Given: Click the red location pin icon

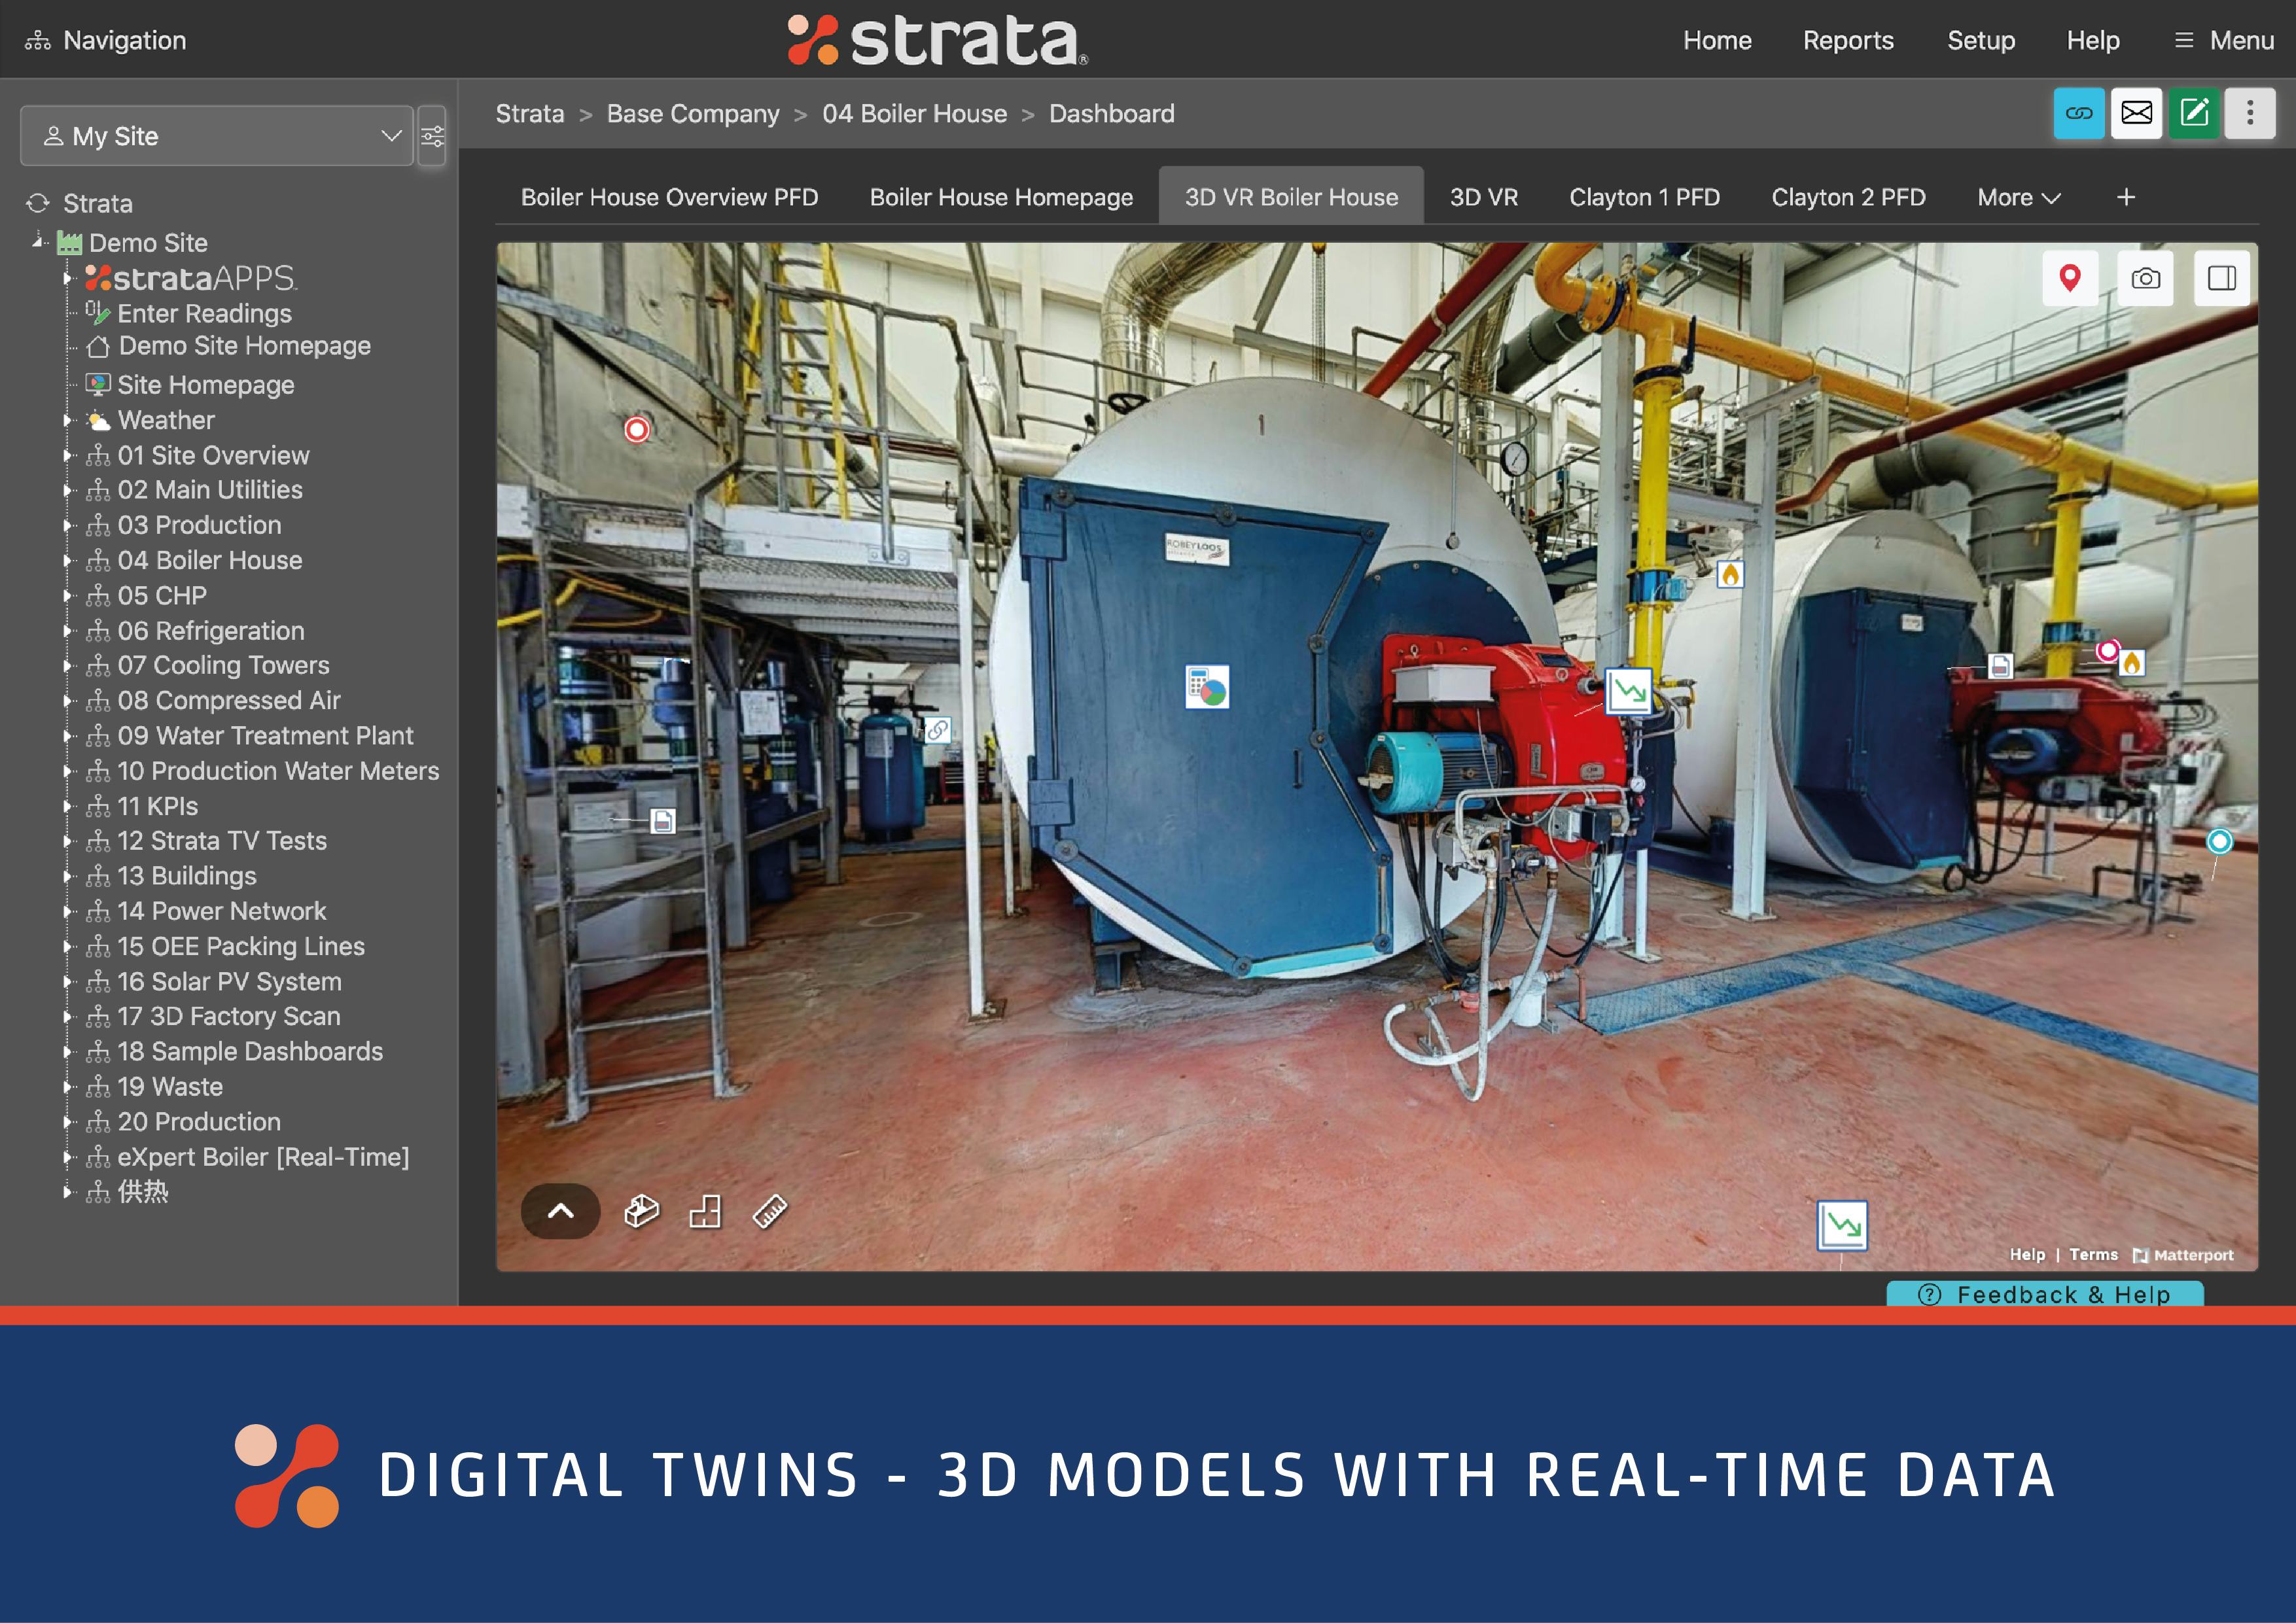Looking at the screenshot, I should click(2070, 278).
